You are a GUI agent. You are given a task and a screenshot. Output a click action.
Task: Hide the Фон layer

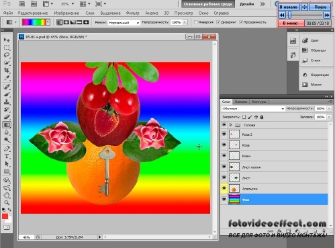tap(224, 200)
